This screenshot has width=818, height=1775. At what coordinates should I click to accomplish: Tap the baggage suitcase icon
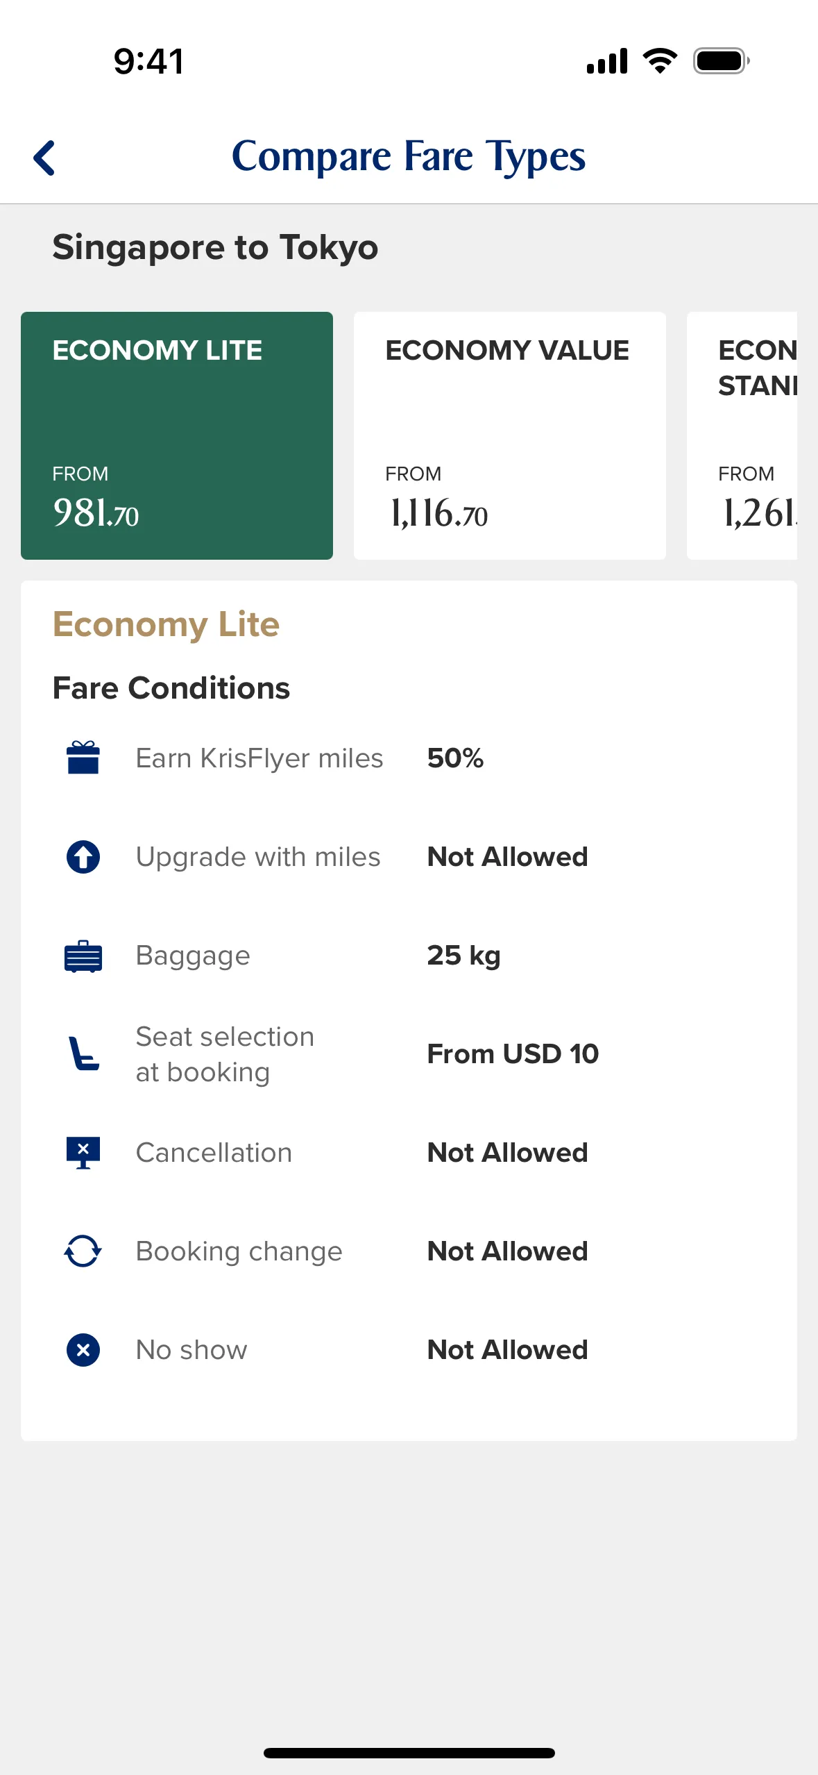(83, 956)
